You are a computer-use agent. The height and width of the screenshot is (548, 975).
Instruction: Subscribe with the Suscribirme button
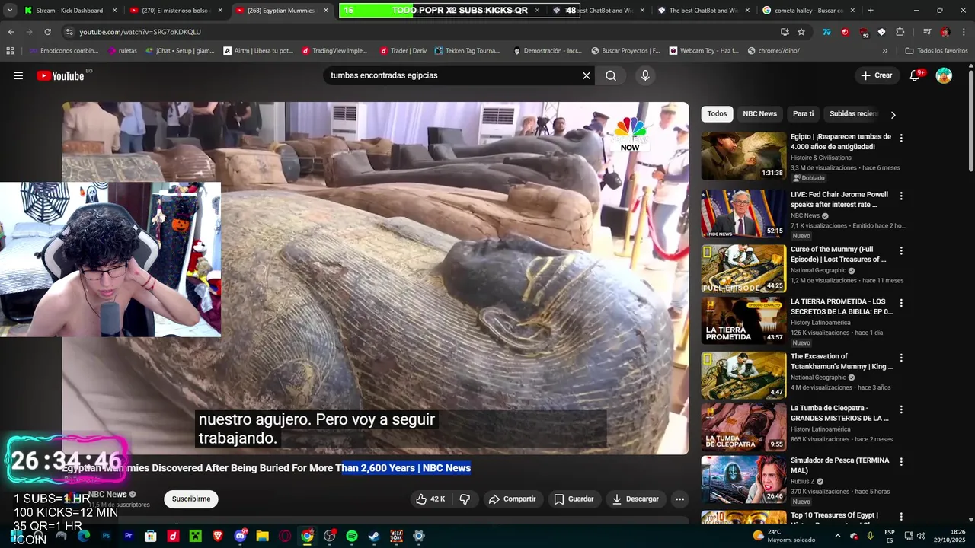coord(191,499)
